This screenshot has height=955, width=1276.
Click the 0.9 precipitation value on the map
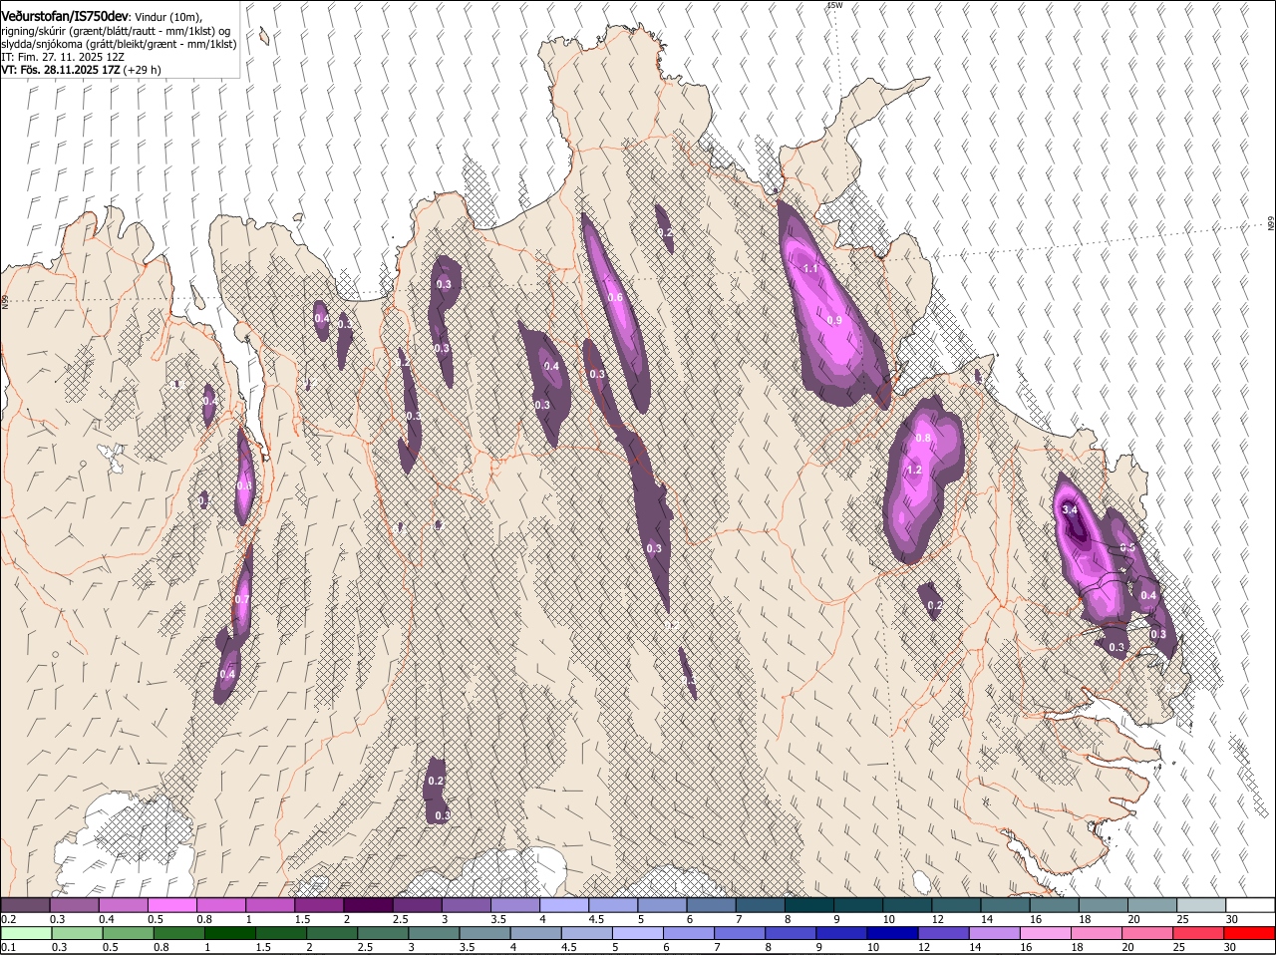[834, 320]
